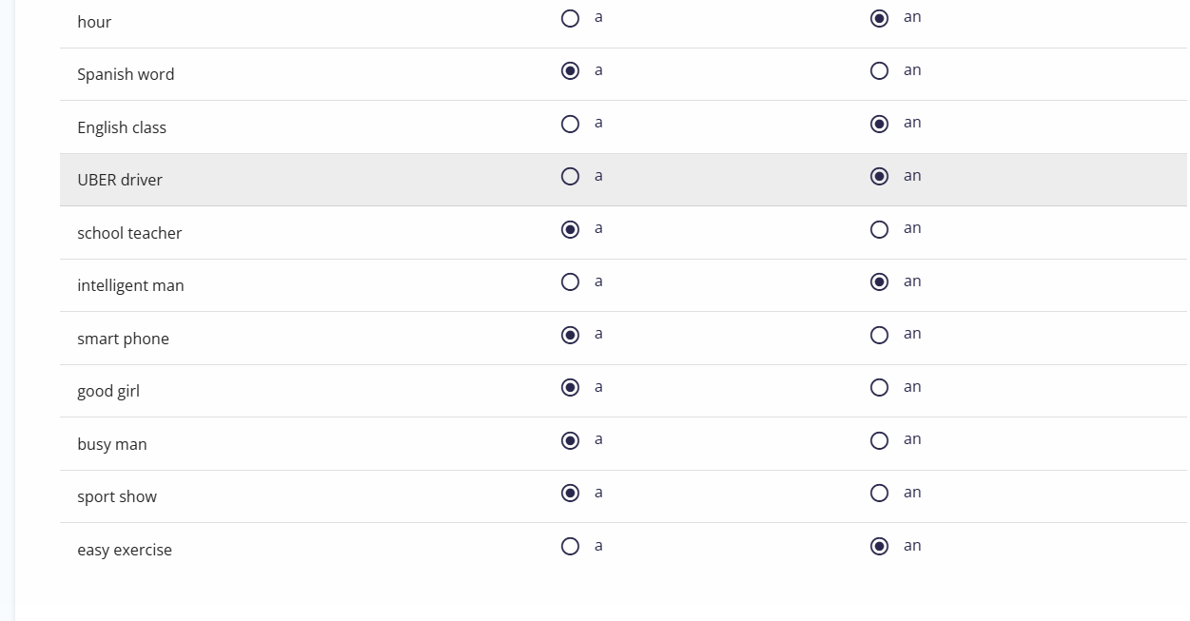
Task: Click the 'smart phone' row label
Action: (x=123, y=339)
